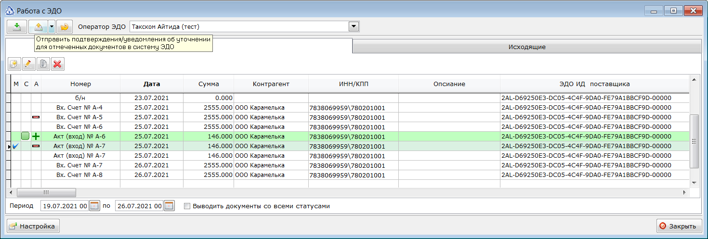The width and height of the screenshot is (708, 239).
Task: Click the send confirmations upload toolbar button
Action: click(39, 26)
